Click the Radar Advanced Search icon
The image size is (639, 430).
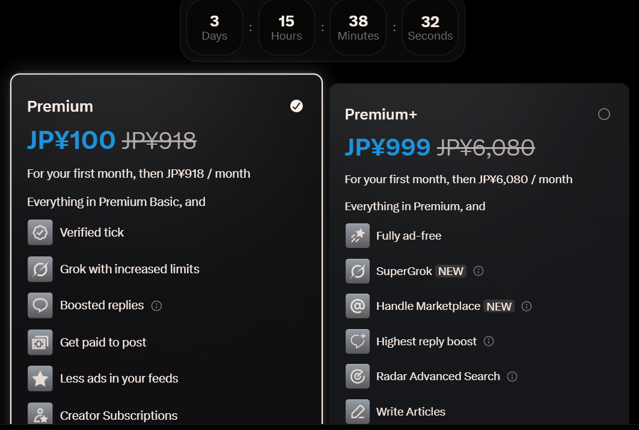tap(358, 377)
